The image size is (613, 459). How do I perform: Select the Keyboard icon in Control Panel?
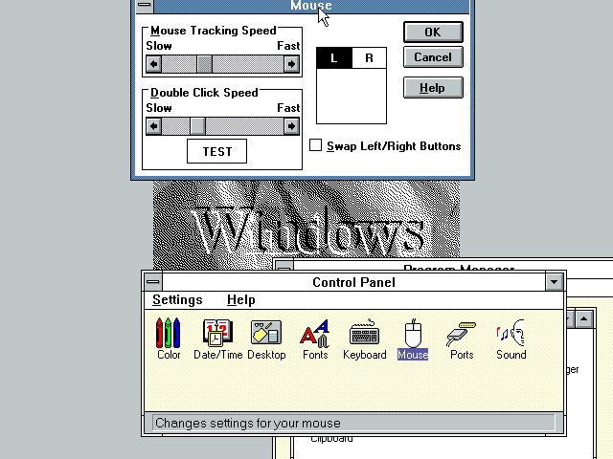point(364,339)
